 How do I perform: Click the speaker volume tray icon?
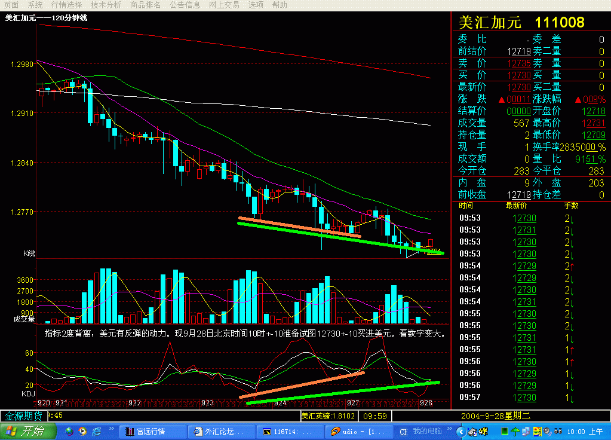click(548, 432)
